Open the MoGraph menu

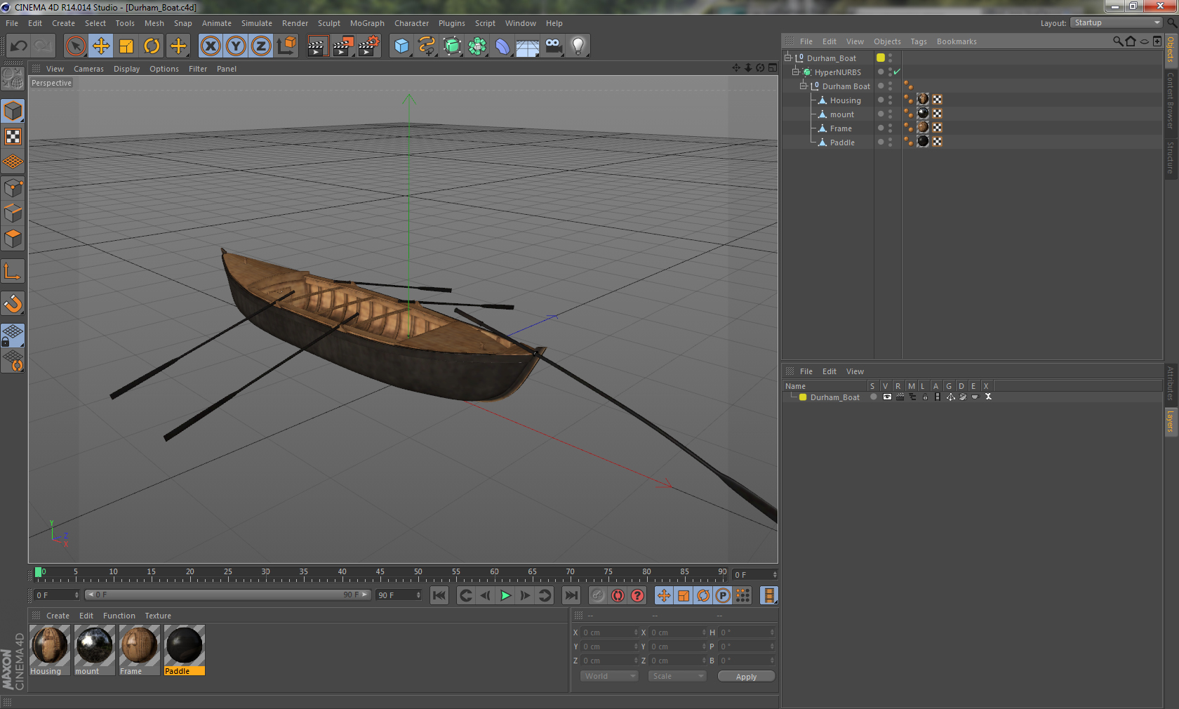[367, 23]
